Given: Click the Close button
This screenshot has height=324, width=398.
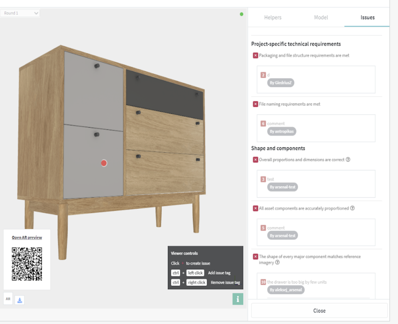Looking at the screenshot, I should [x=319, y=310].
